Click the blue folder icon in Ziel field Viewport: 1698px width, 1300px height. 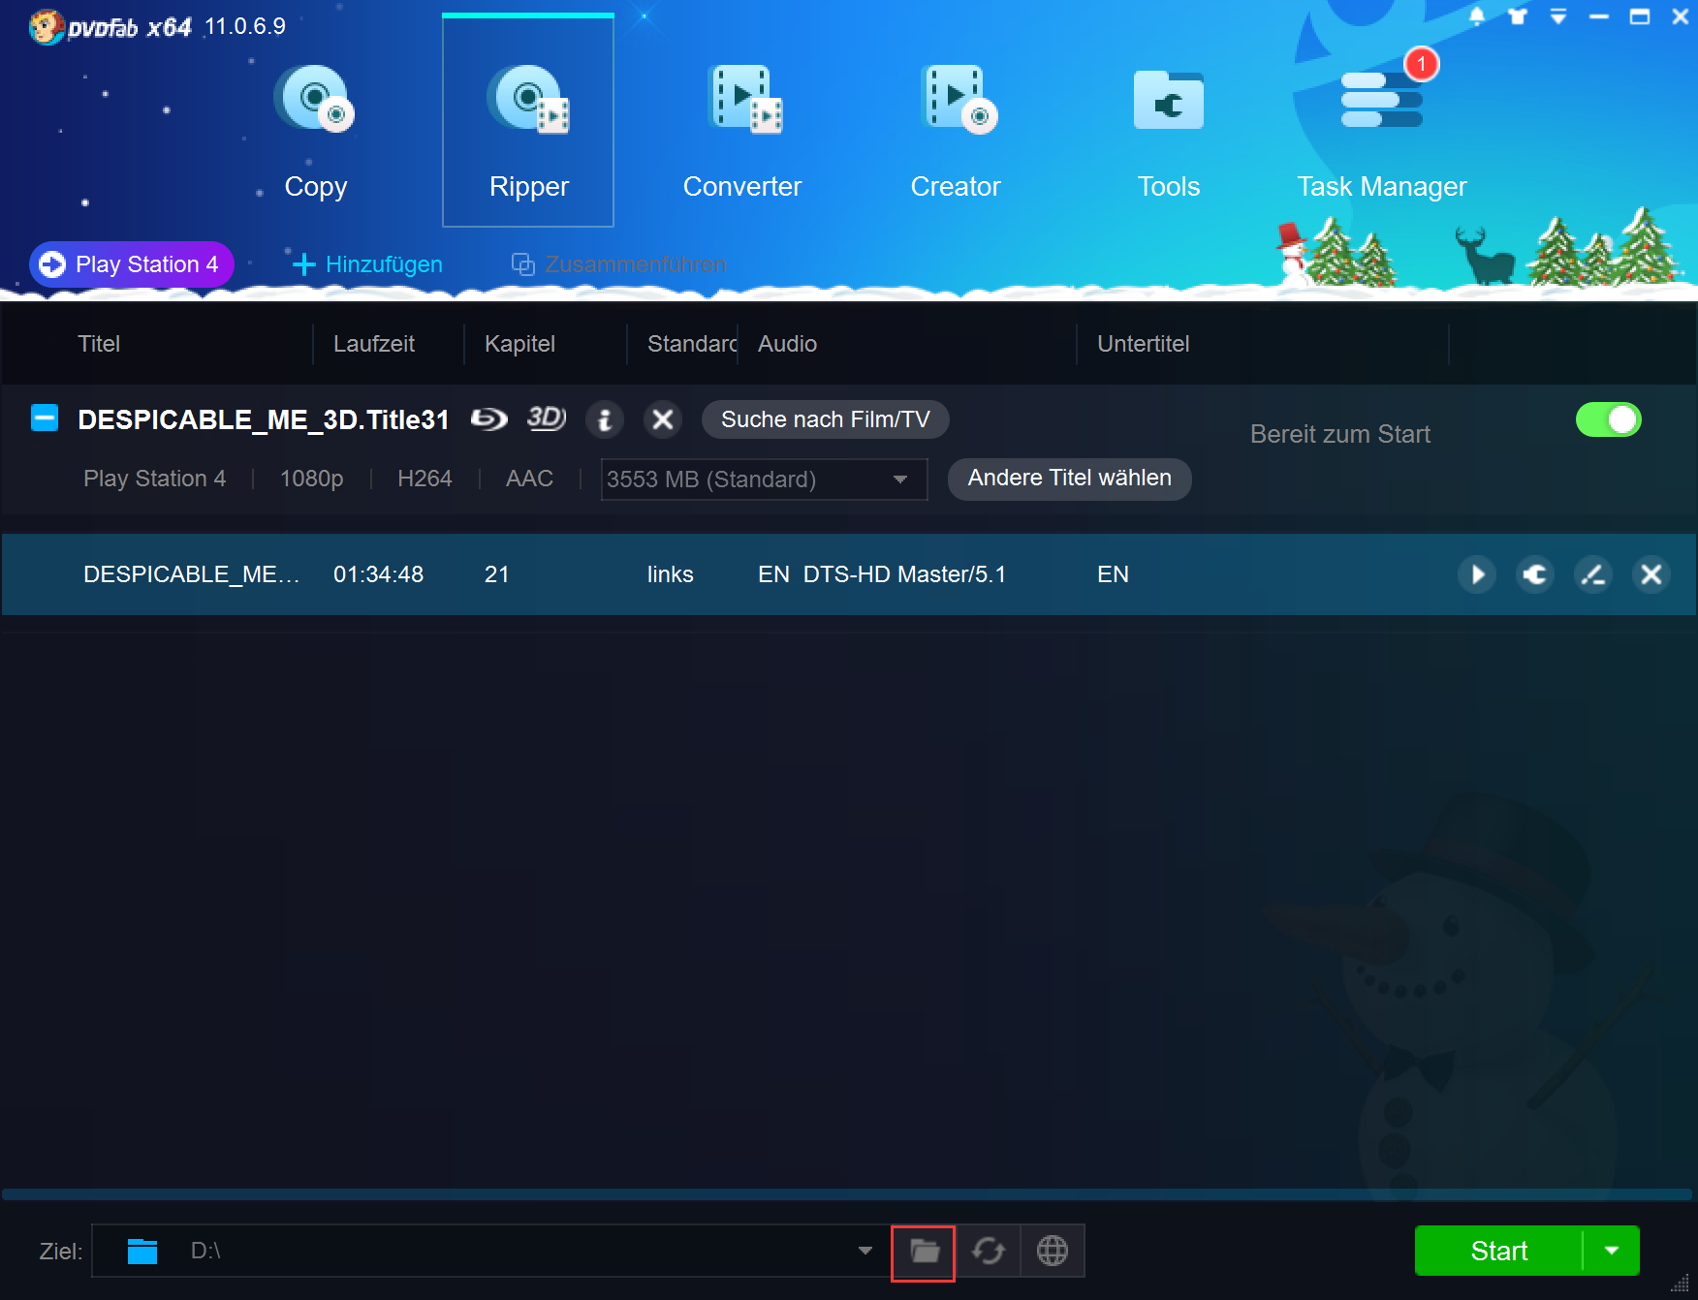point(142,1252)
